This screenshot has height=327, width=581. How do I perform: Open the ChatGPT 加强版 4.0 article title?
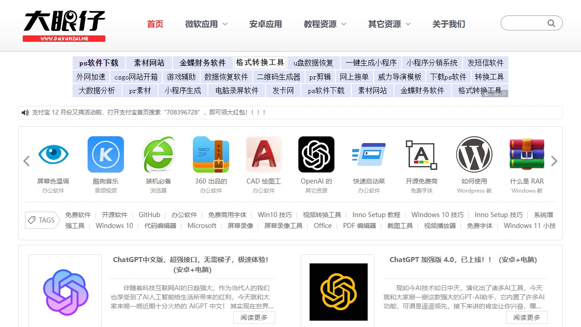coord(463,260)
